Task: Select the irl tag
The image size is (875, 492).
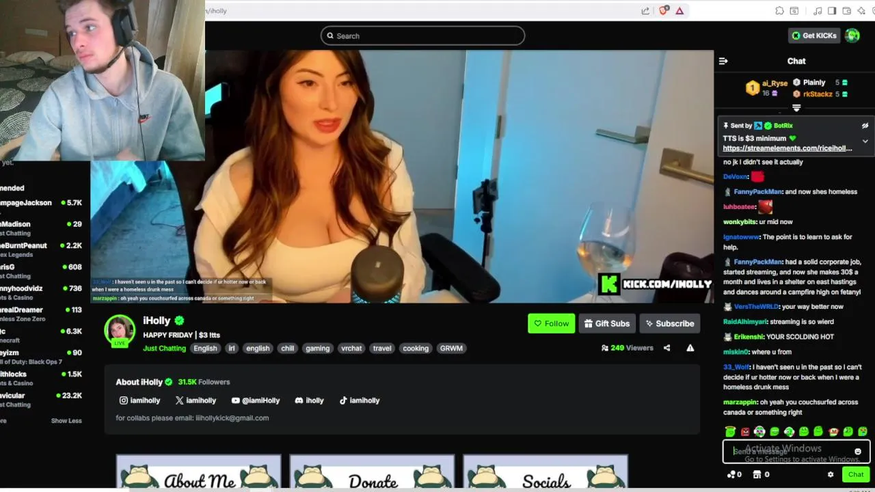Action: click(x=231, y=348)
